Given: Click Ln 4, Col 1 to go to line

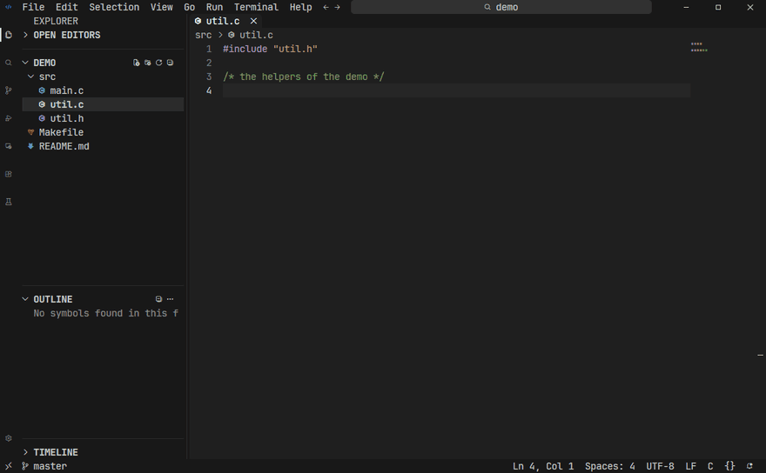Looking at the screenshot, I should pyautogui.click(x=543, y=466).
